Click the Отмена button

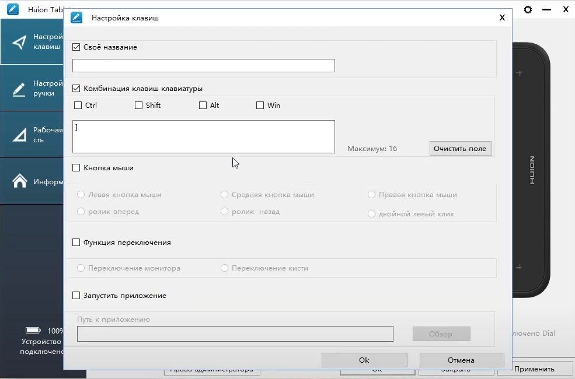point(461,360)
